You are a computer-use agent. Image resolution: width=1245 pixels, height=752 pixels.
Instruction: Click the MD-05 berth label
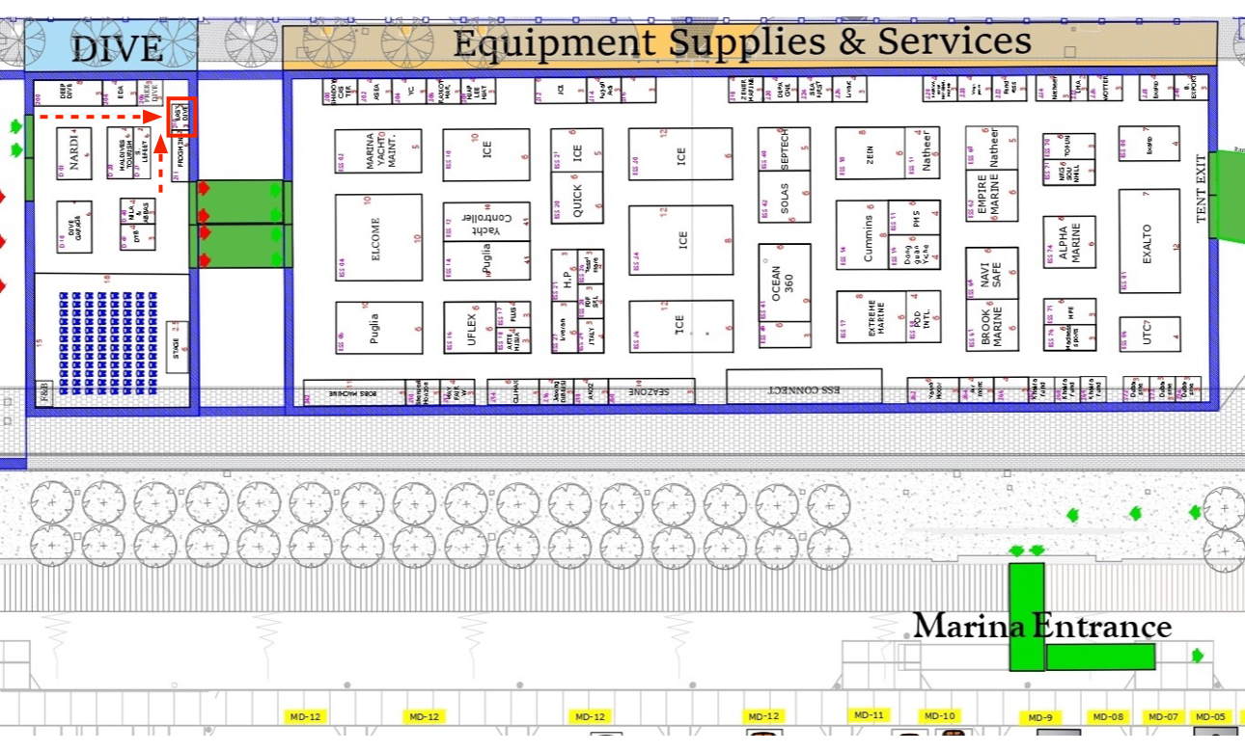pyautogui.click(x=1209, y=717)
